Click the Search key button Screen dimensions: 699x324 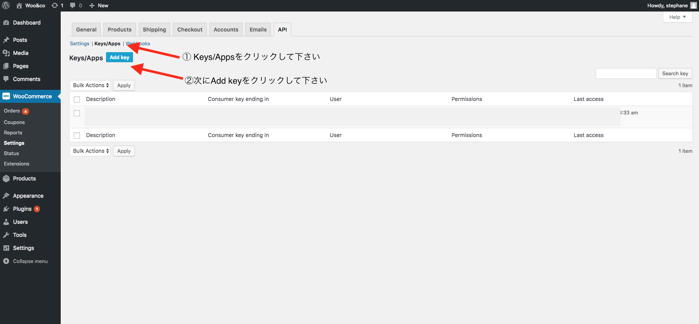(675, 73)
